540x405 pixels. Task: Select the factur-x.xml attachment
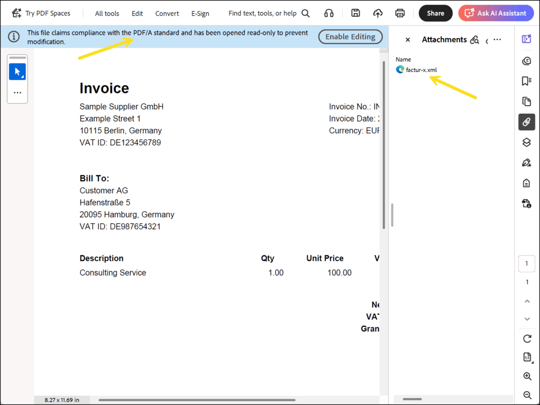[421, 70]
